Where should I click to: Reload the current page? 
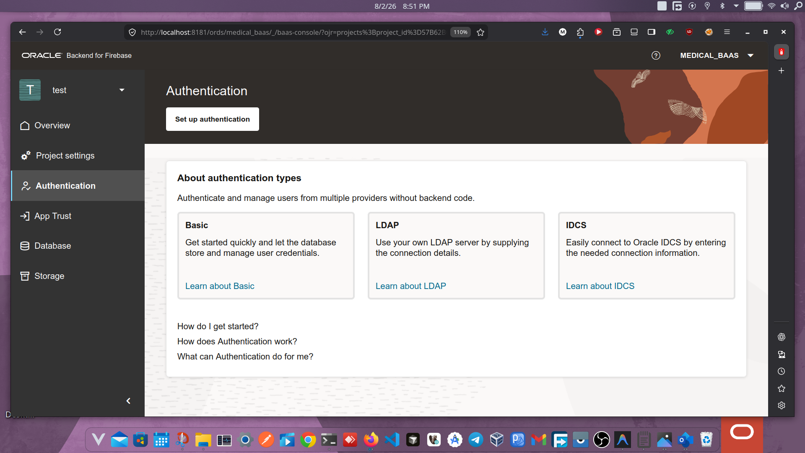57,32
